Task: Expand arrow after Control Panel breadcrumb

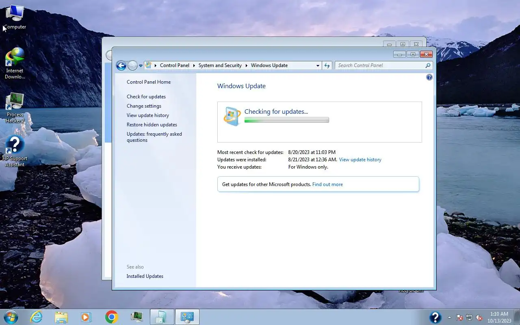Action: (194, 65)
